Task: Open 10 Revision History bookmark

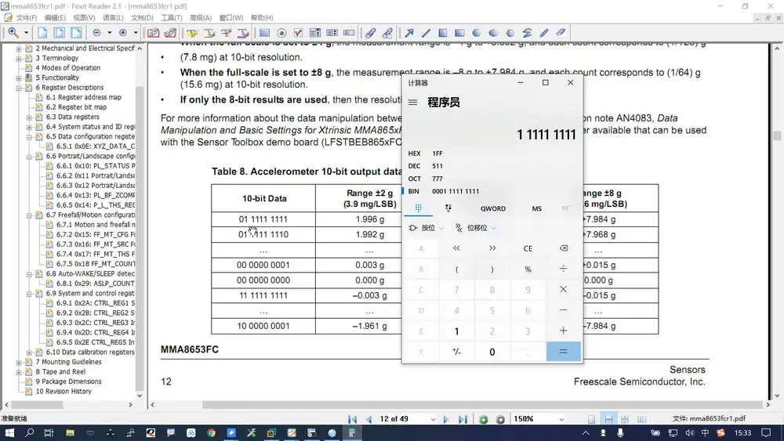Action: click(x=64, y=391)
